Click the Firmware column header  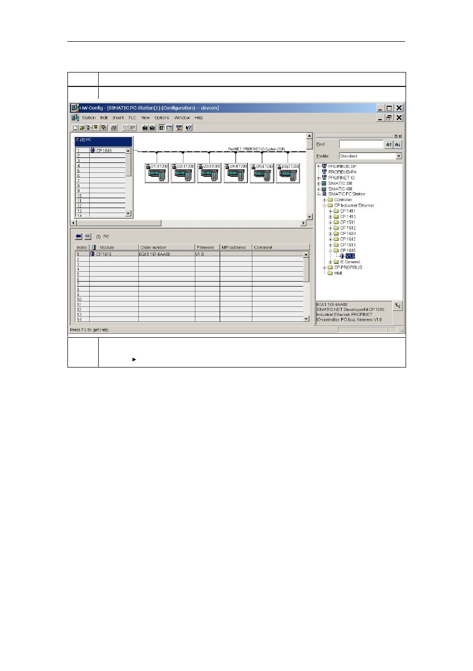pyautogui.click(x=207, y=247)
